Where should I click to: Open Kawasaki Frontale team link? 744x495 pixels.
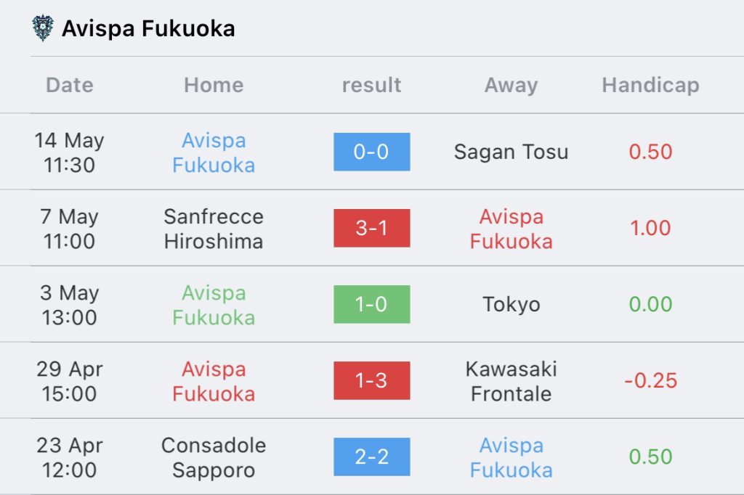(511, 381)
